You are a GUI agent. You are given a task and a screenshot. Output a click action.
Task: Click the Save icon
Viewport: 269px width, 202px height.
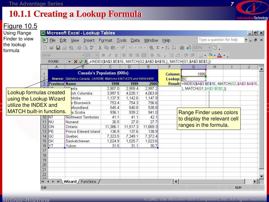(58, 48)
